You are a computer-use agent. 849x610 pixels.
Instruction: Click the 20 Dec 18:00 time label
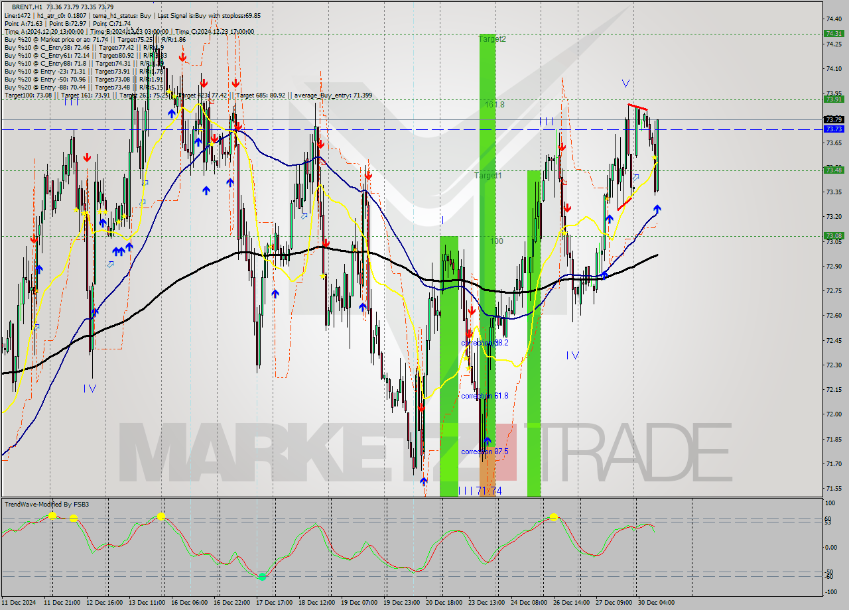(x=444, y=603)
